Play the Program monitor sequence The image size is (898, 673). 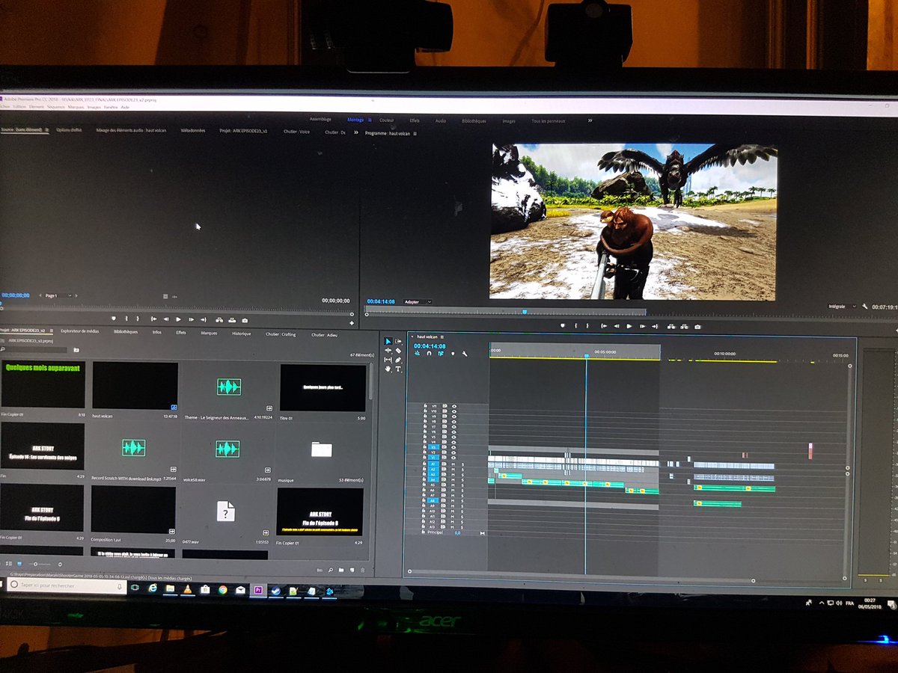click(629, 326)
